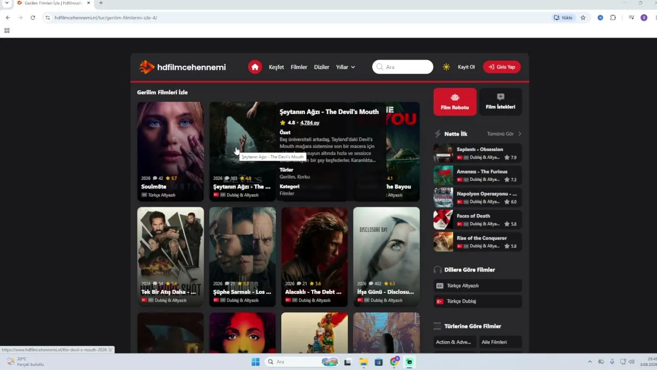Click the red home icon button

point(255,67)
